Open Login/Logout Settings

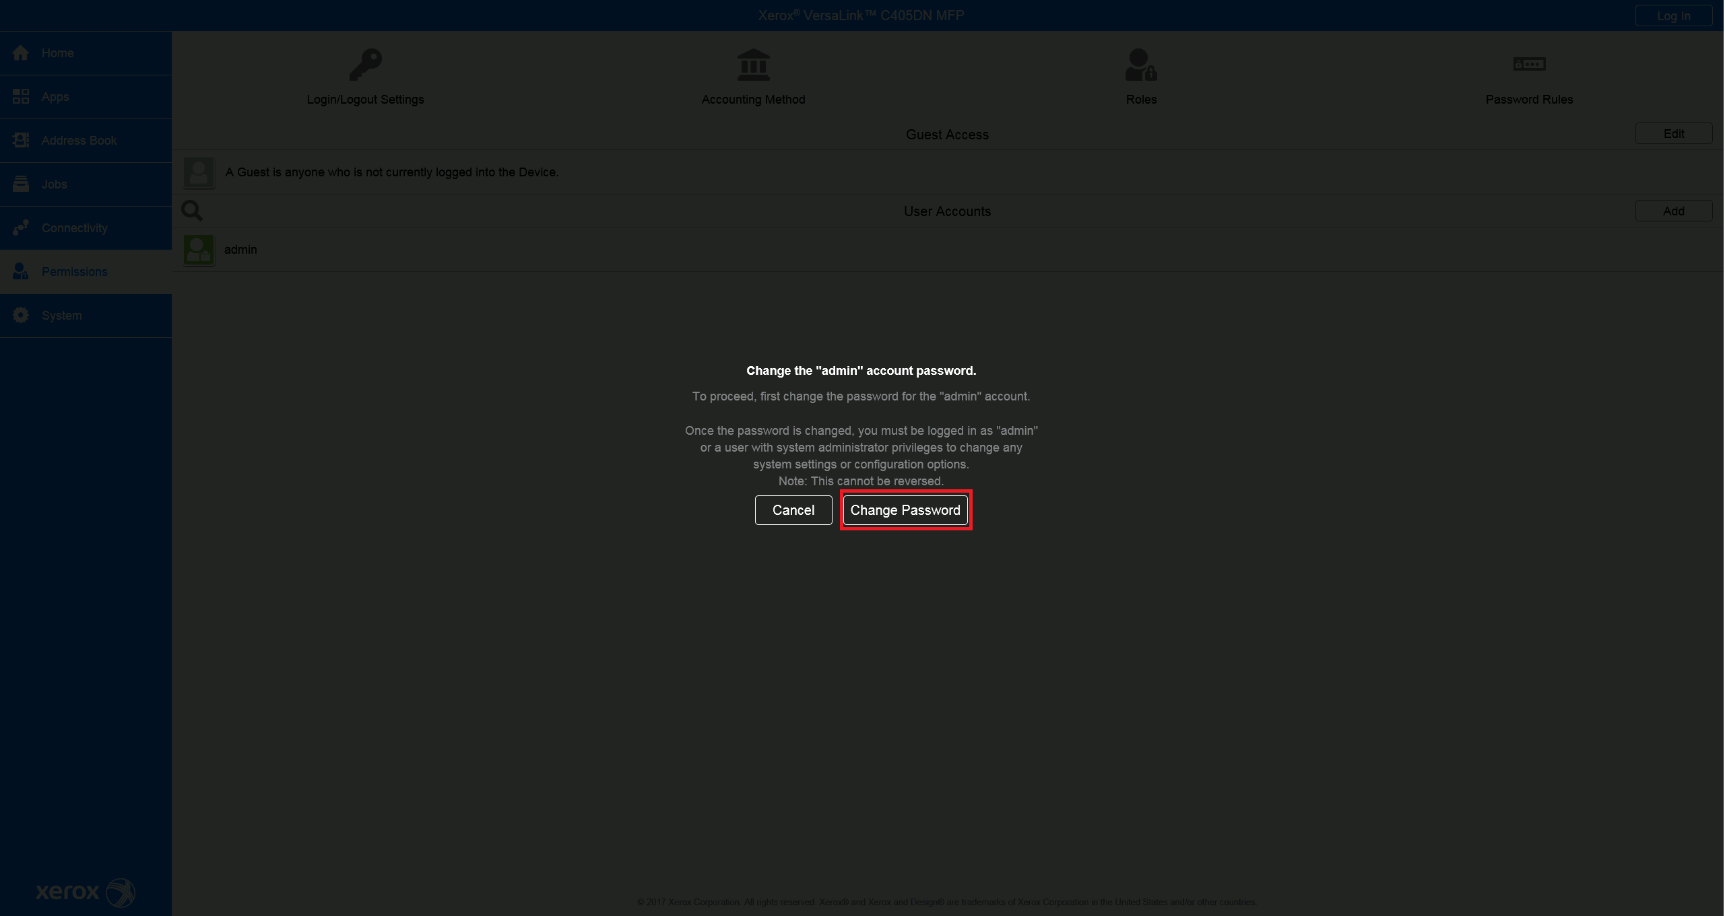coord(365,74)
